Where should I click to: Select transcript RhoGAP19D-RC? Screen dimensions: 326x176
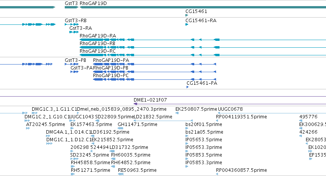coord(98,51)
